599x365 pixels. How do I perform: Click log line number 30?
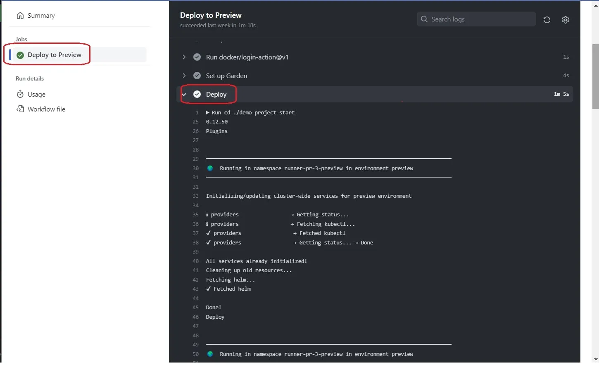(x=195, y=168)
